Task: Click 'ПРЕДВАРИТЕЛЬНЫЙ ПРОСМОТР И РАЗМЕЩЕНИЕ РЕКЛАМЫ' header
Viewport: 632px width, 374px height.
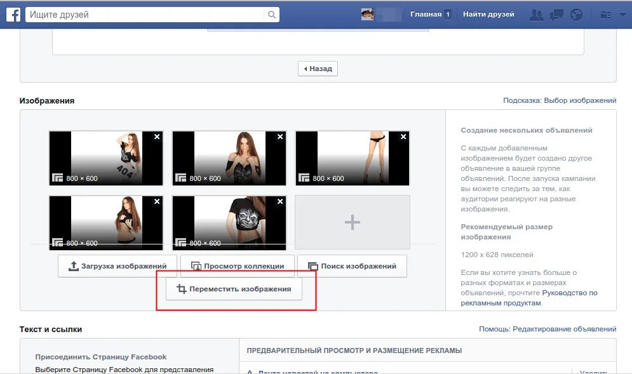Action: (354, 351)
